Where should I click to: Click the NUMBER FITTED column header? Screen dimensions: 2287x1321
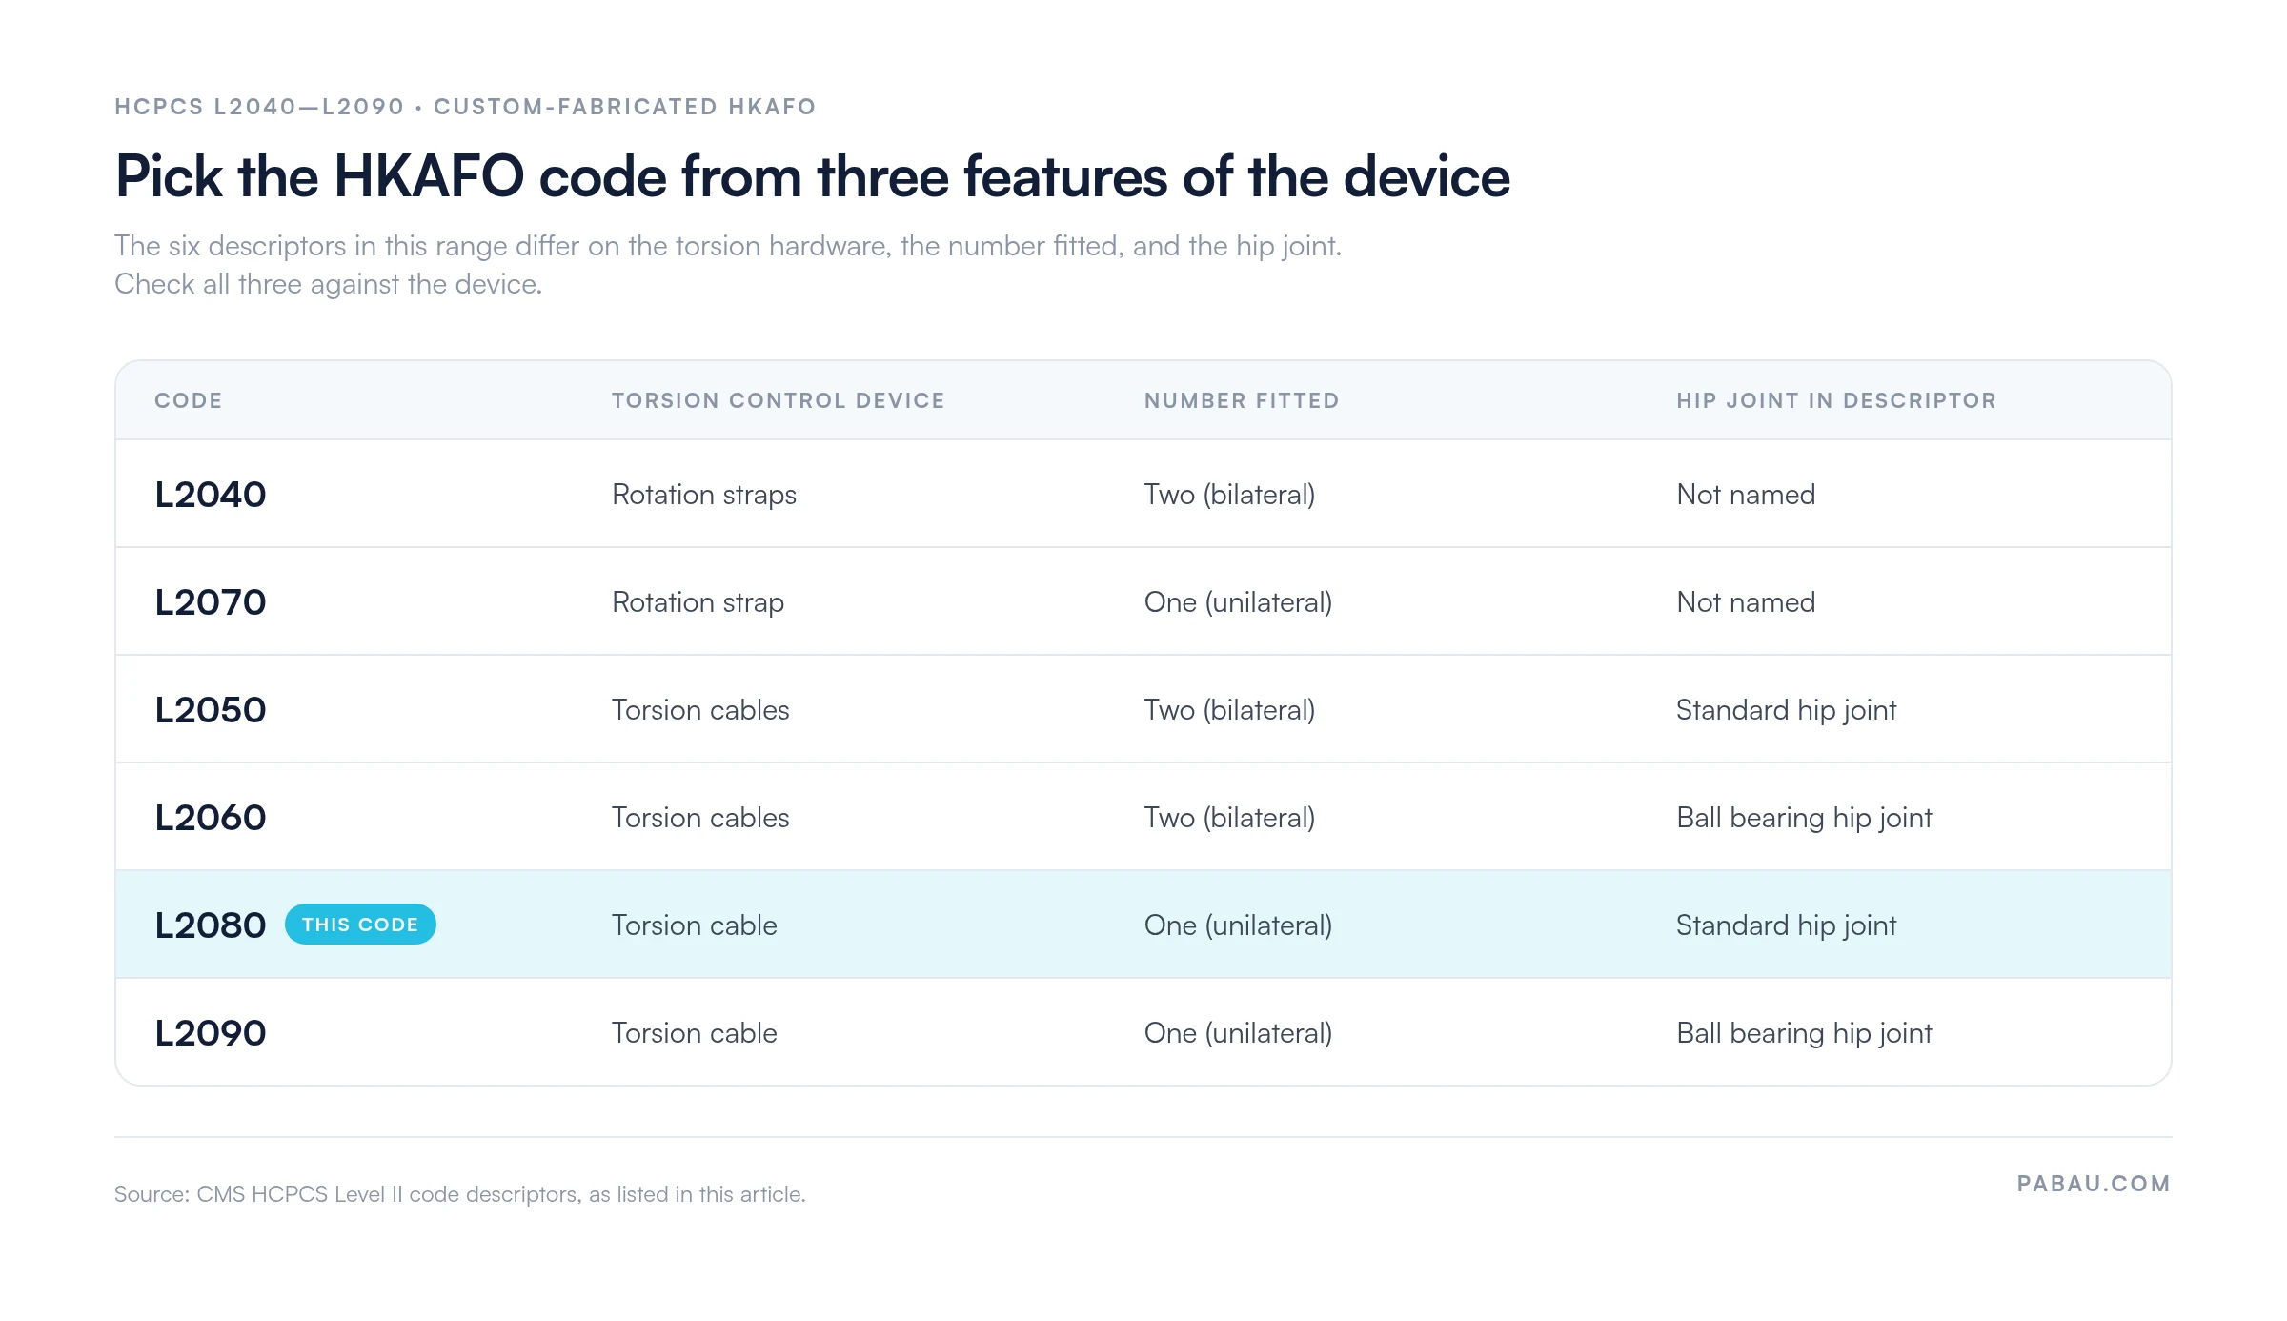pos(1243,400)
